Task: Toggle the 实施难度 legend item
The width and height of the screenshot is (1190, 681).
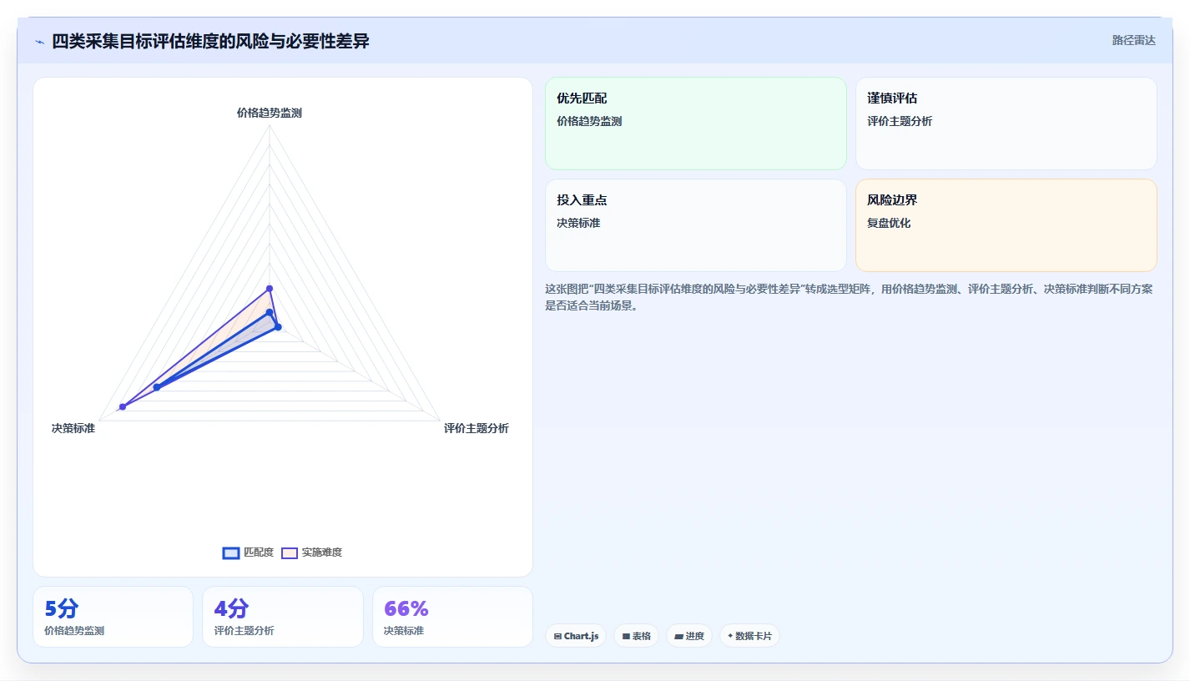Action: [311, 552]
